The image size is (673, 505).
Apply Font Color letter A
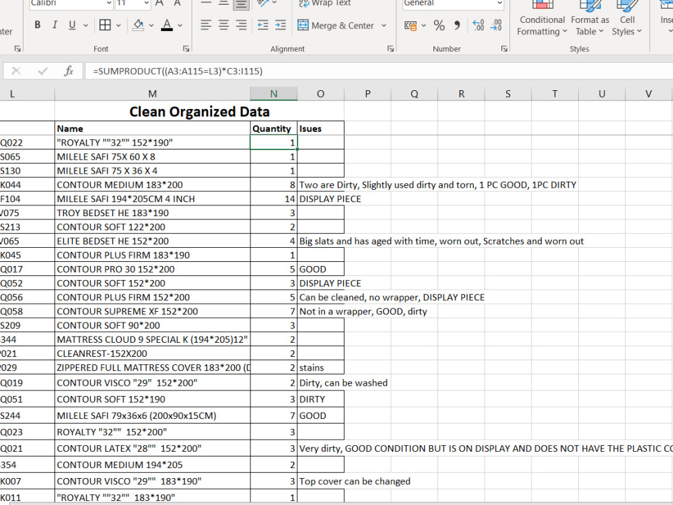(x=167, y=26)
